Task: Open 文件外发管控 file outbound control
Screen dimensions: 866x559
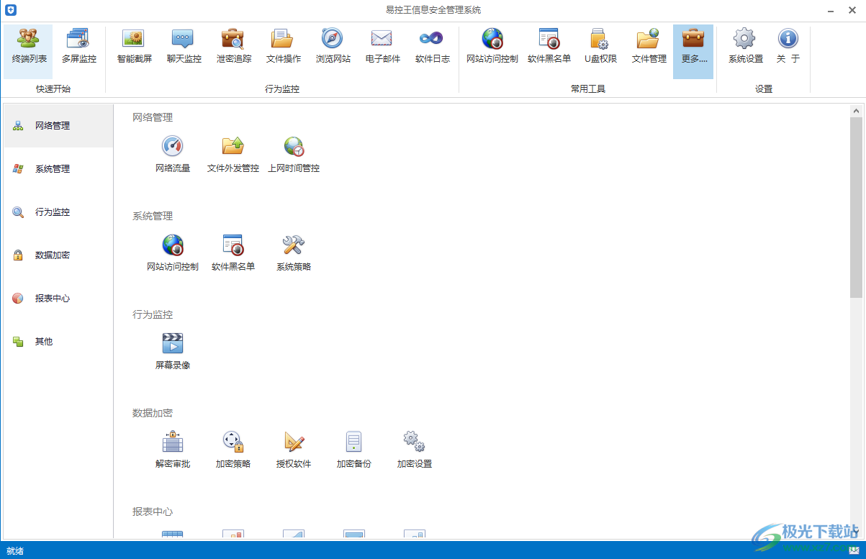Action: pyautogui.click(x=233, y=154)
